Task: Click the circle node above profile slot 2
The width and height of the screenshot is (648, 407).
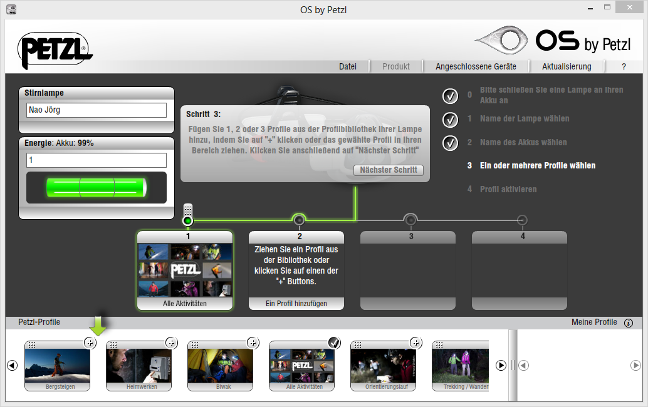Action: 299,220
